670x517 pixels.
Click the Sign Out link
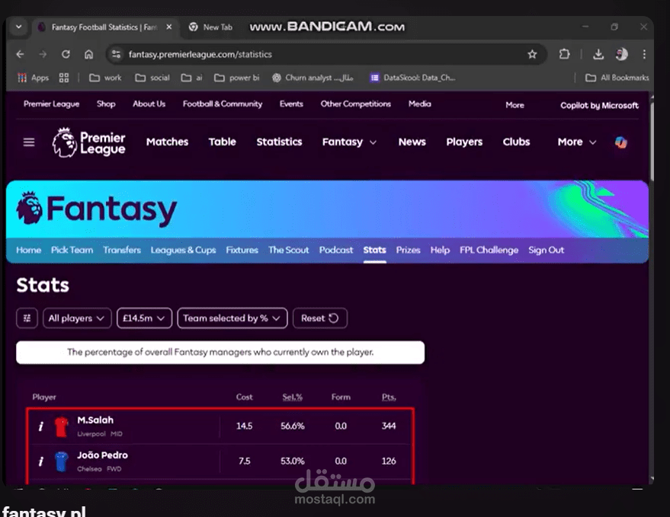[546, 251]
